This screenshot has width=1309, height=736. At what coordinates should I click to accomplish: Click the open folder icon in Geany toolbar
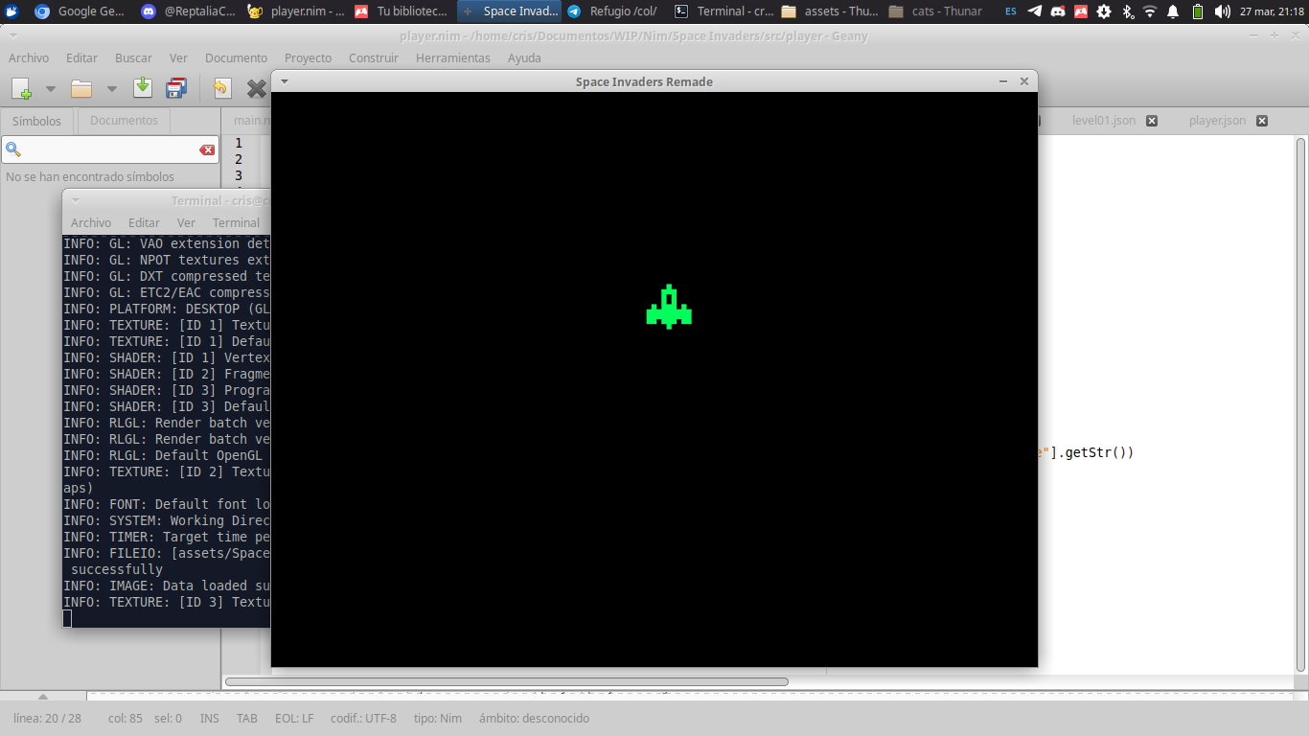pyautogui.click(x=81, y=89)
